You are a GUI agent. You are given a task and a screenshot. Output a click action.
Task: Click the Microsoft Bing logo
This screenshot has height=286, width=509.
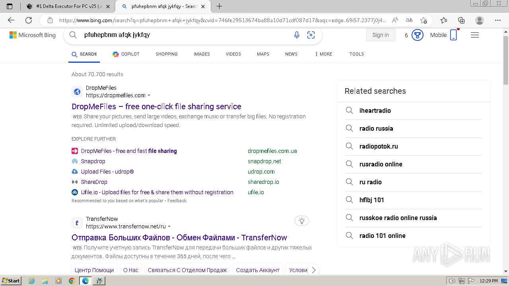[x=33, y=35]
